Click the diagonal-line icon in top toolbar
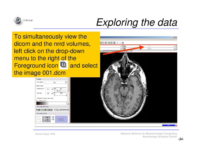 pos(103,43)
